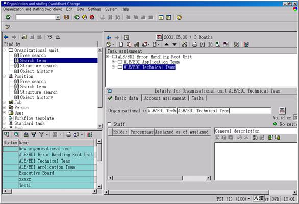Select New organizational unit row in hit list

click(x=48, y=149)
